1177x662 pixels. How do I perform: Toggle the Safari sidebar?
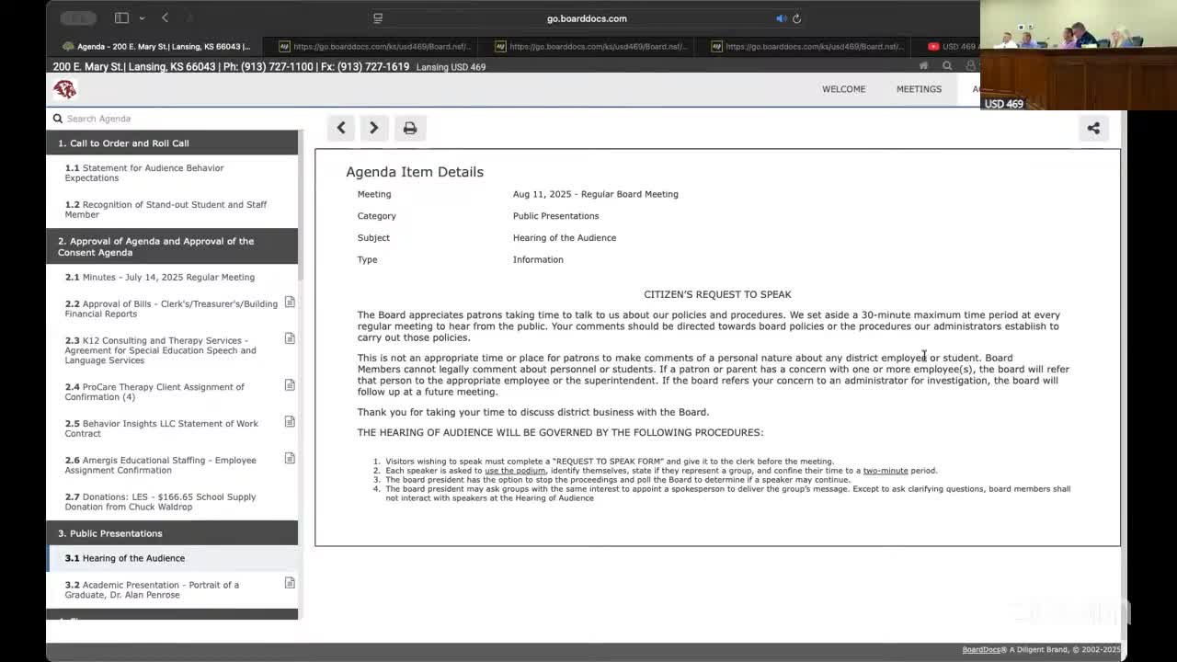point(121,17)
